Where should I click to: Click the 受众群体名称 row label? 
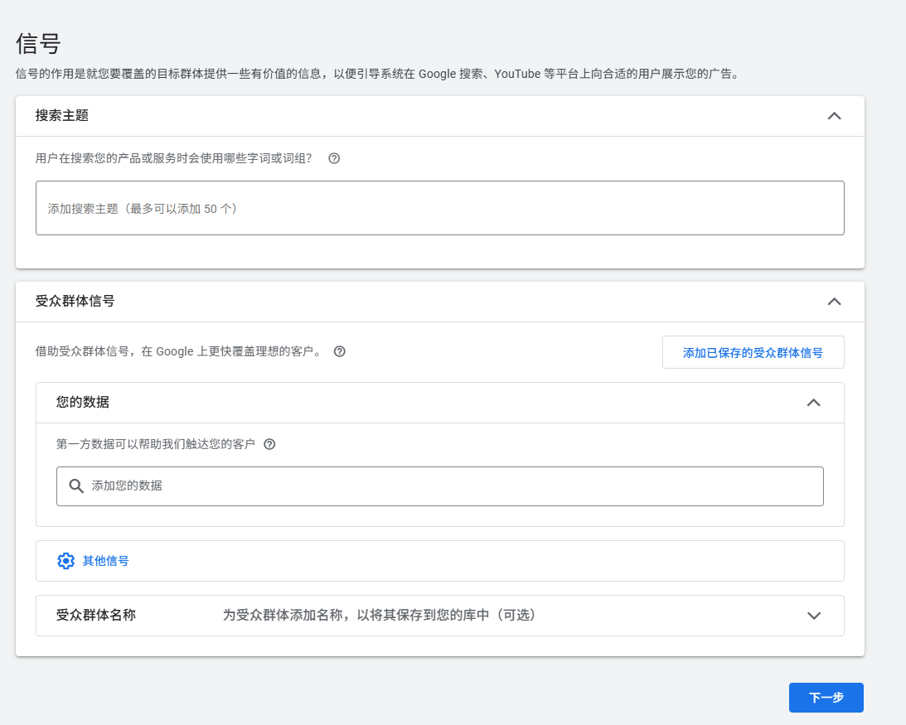pyautogui.click(x=96, y=616)
